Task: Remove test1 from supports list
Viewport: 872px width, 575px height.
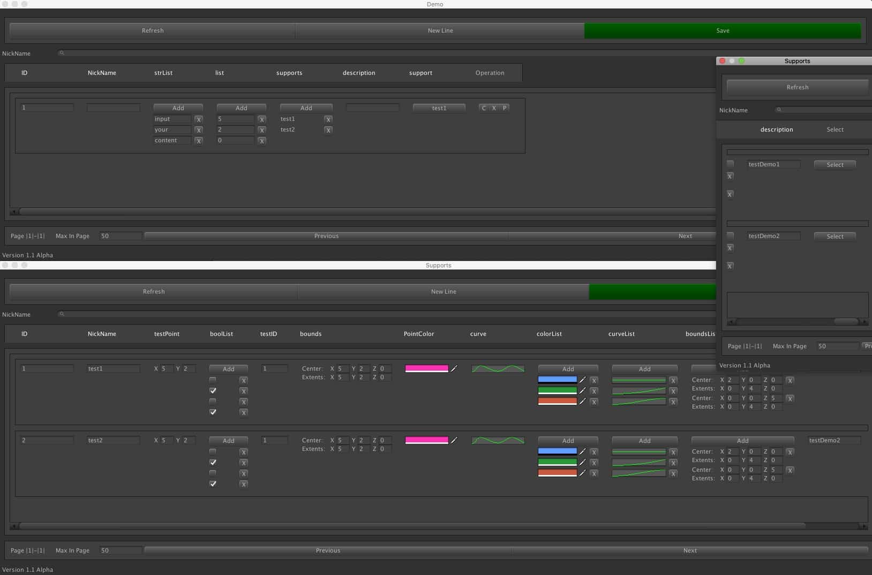Action: (328, 119)
